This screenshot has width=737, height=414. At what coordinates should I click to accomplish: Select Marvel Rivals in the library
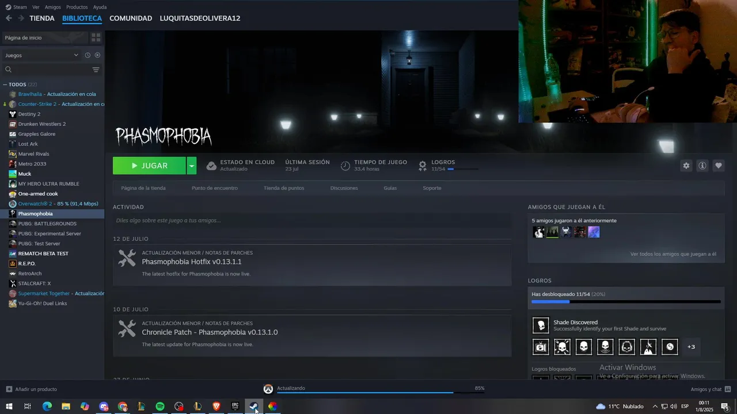(52, 154)
